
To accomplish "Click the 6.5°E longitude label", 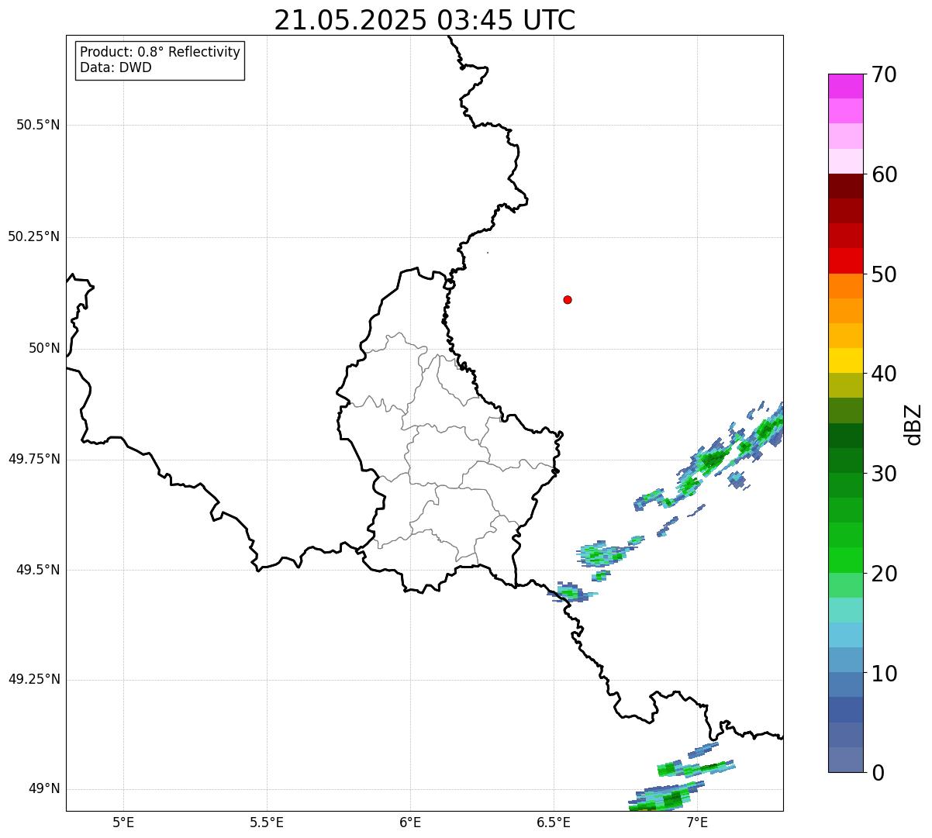I will (554, 822).
